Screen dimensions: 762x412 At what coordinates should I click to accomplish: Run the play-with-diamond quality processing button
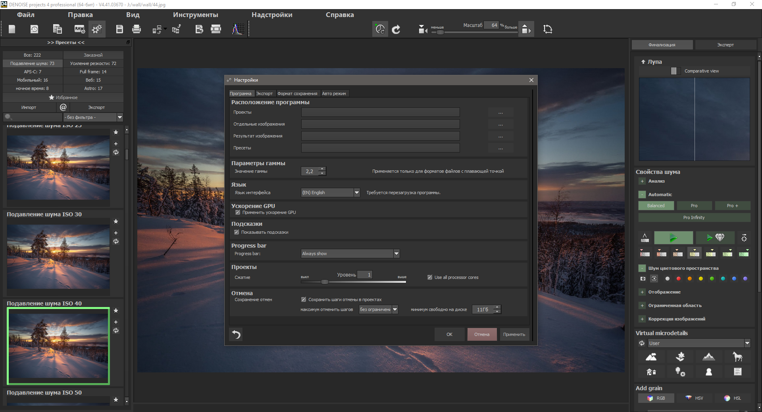point(715,238)
